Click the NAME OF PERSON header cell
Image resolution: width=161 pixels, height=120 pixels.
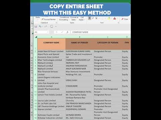point(79,44)
